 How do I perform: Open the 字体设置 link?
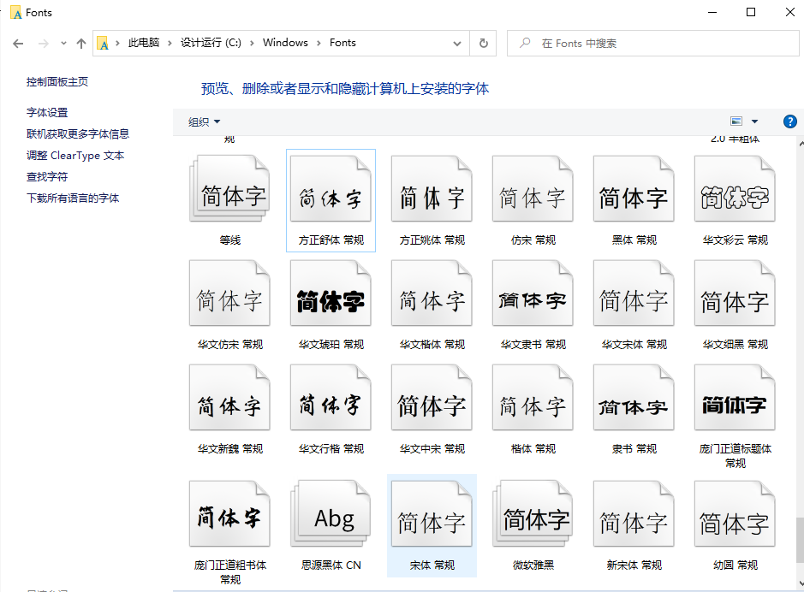(47, 112)
